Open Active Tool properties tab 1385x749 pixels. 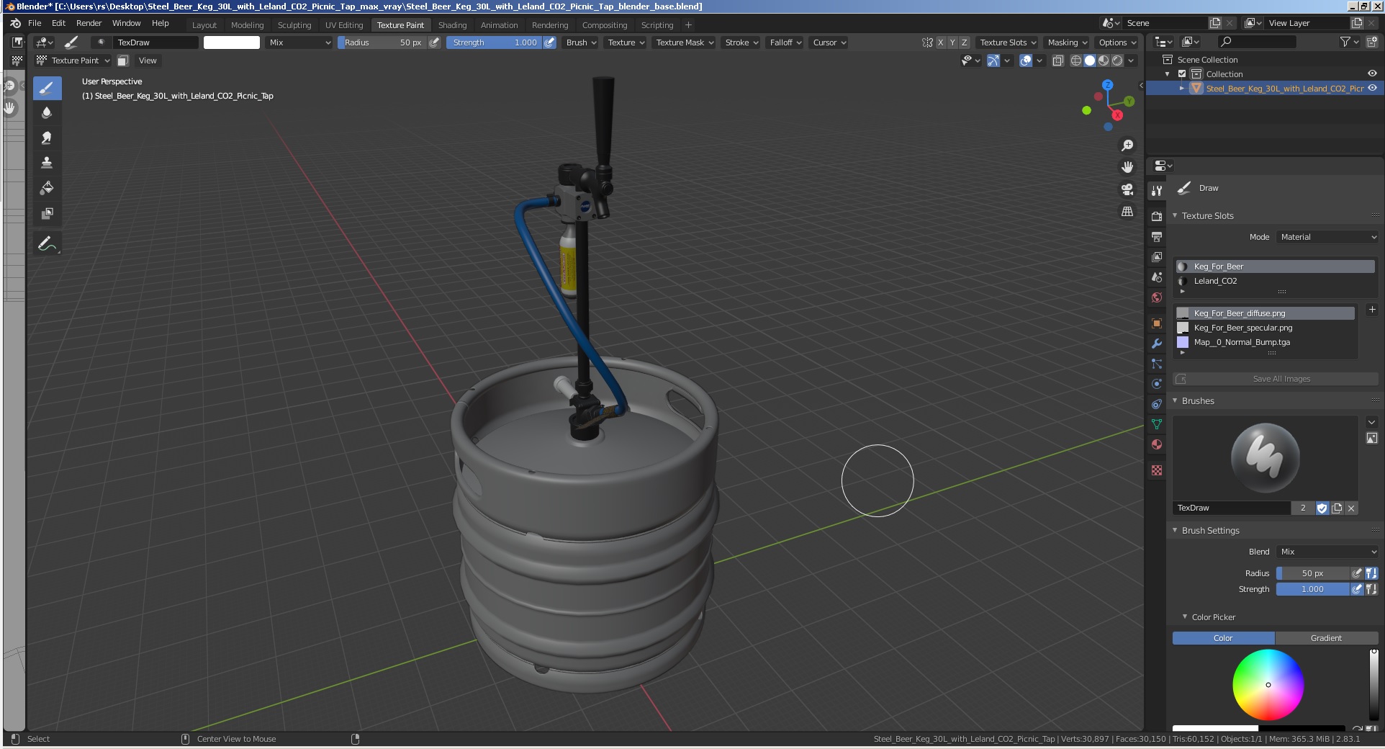click(x=1157, y=190)
